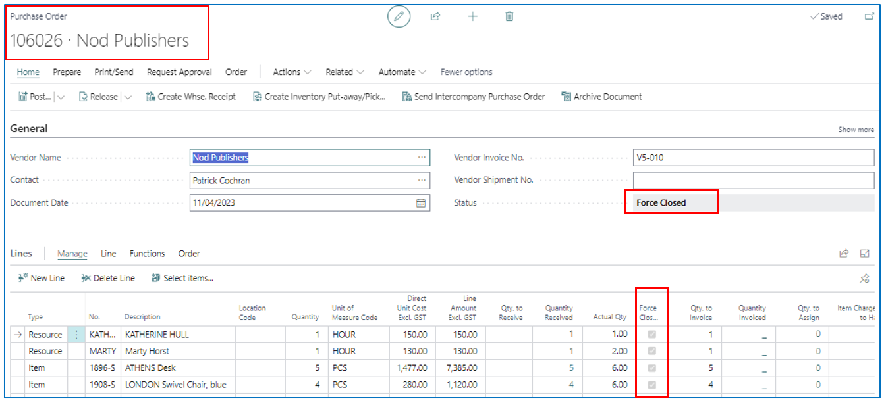The image size is (886, 401).
Task: Open purchase order in new window icon
Action: pos(869,17)
